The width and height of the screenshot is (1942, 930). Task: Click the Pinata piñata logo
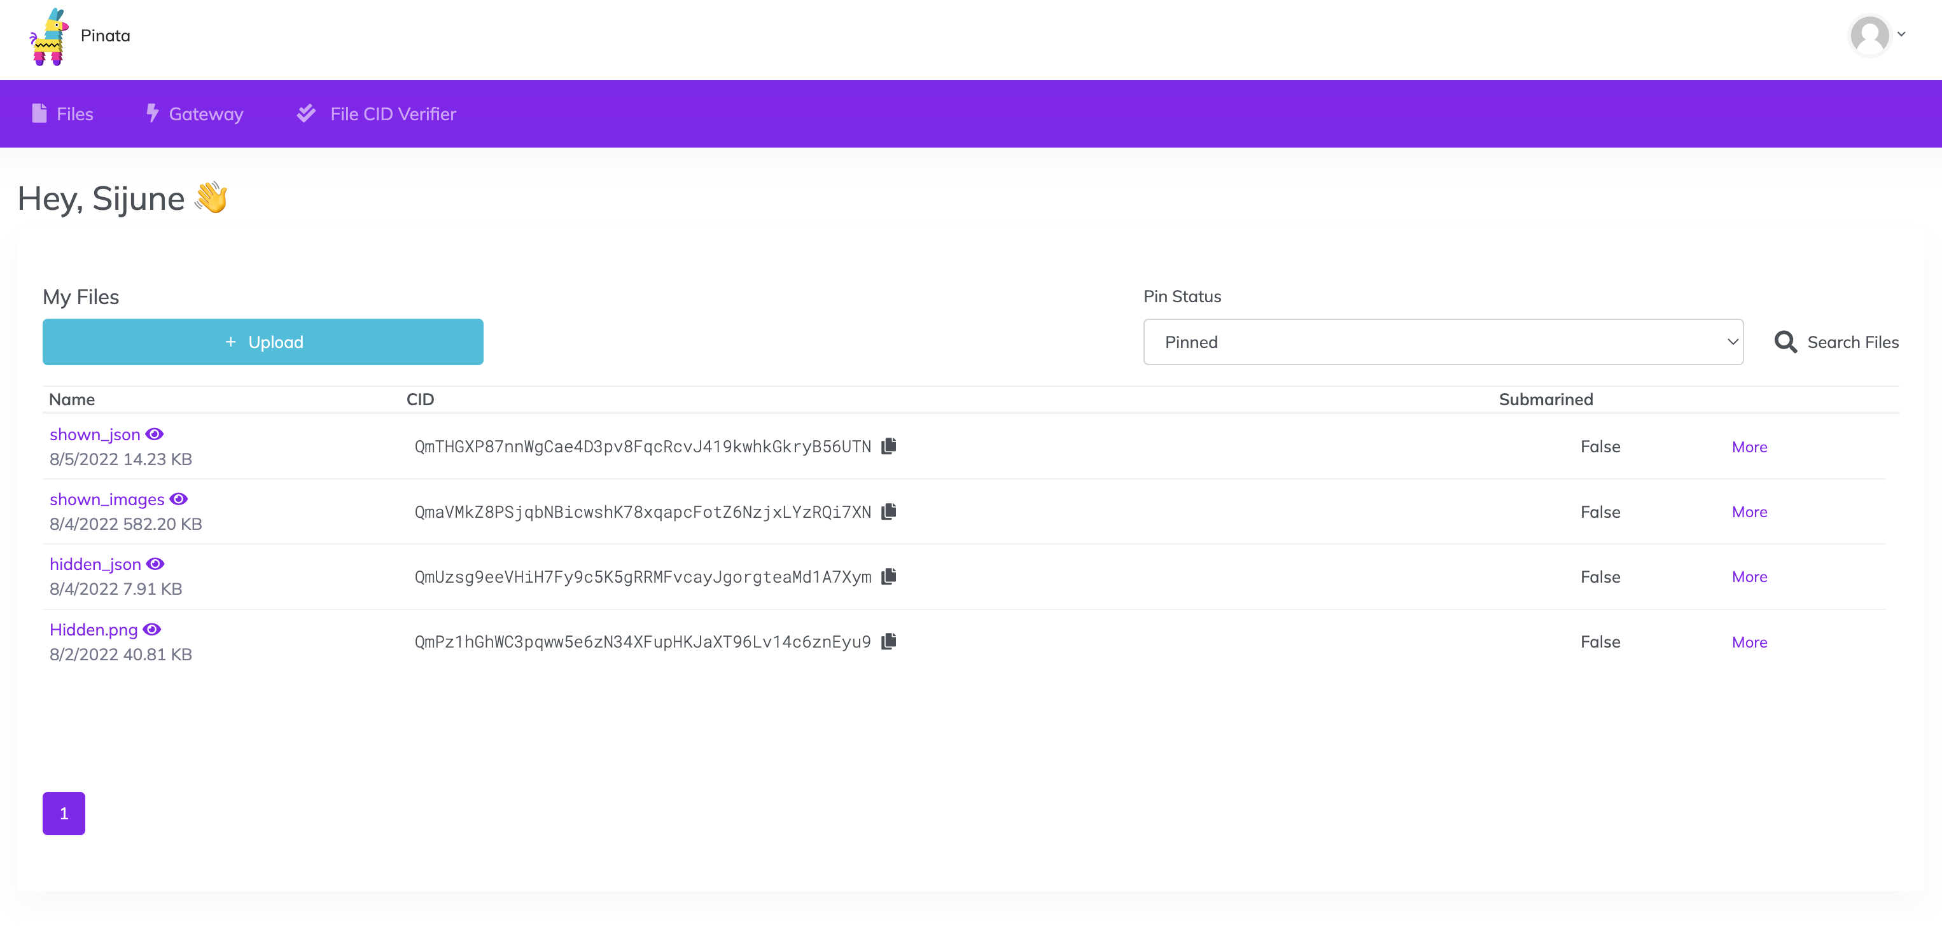[x=48, y=36]
